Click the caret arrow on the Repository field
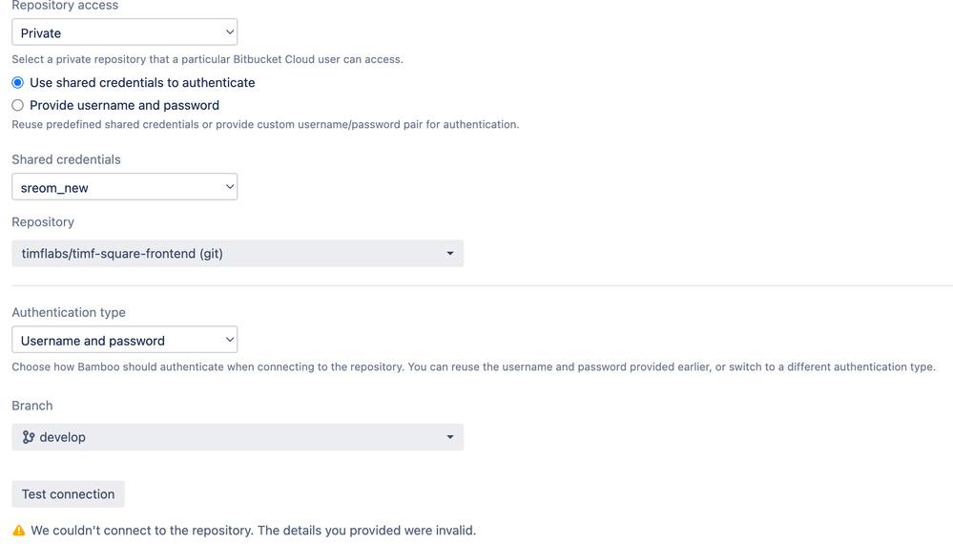The image size is (953, 544). [449, 254]
